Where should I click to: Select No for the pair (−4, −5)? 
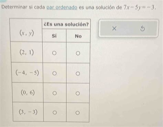pyautogui.click(x=78, y=73)
